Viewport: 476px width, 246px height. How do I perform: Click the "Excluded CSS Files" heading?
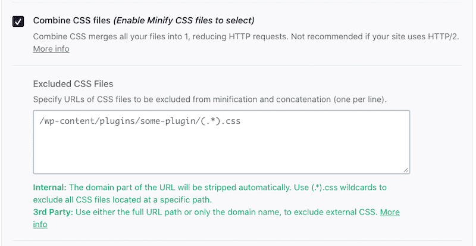click(73, 83)
